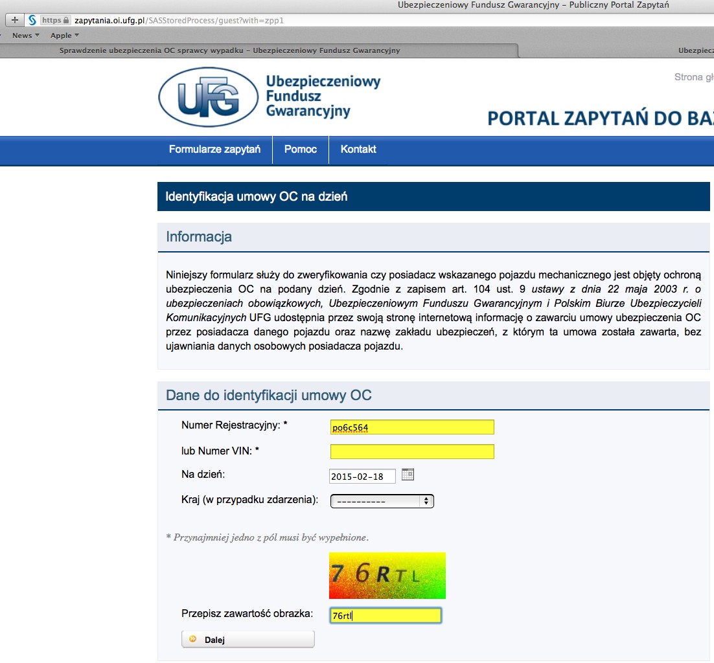Click the UFG oval logo
Screen dimensions: 714x663
(x=203, y=97)
